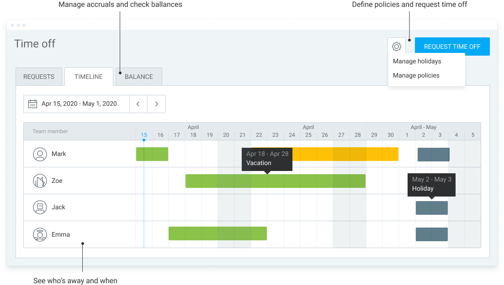Click the Team member column header
Image resolution: width=504 pixels, height=285 pixels.
pos(50,131)
